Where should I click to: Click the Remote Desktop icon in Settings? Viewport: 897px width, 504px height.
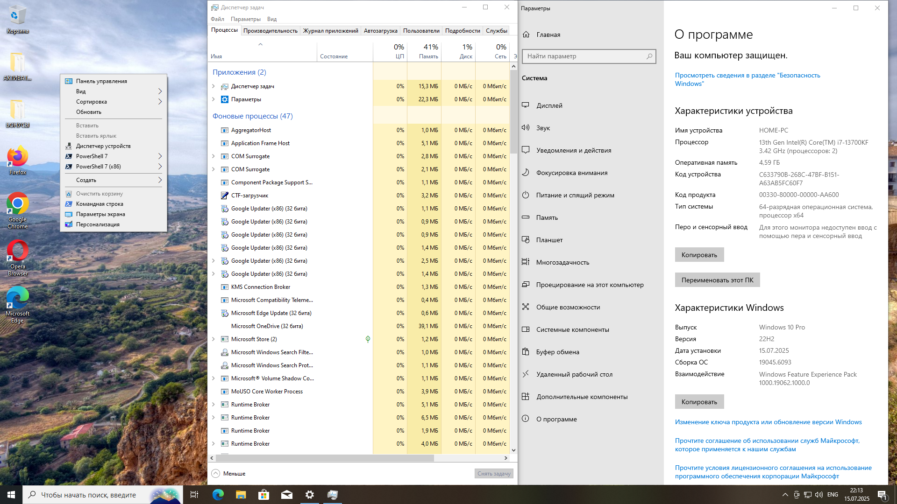click(x=526, y=374)
